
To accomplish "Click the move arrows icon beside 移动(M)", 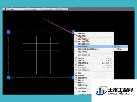I will [x=76, y=75].
